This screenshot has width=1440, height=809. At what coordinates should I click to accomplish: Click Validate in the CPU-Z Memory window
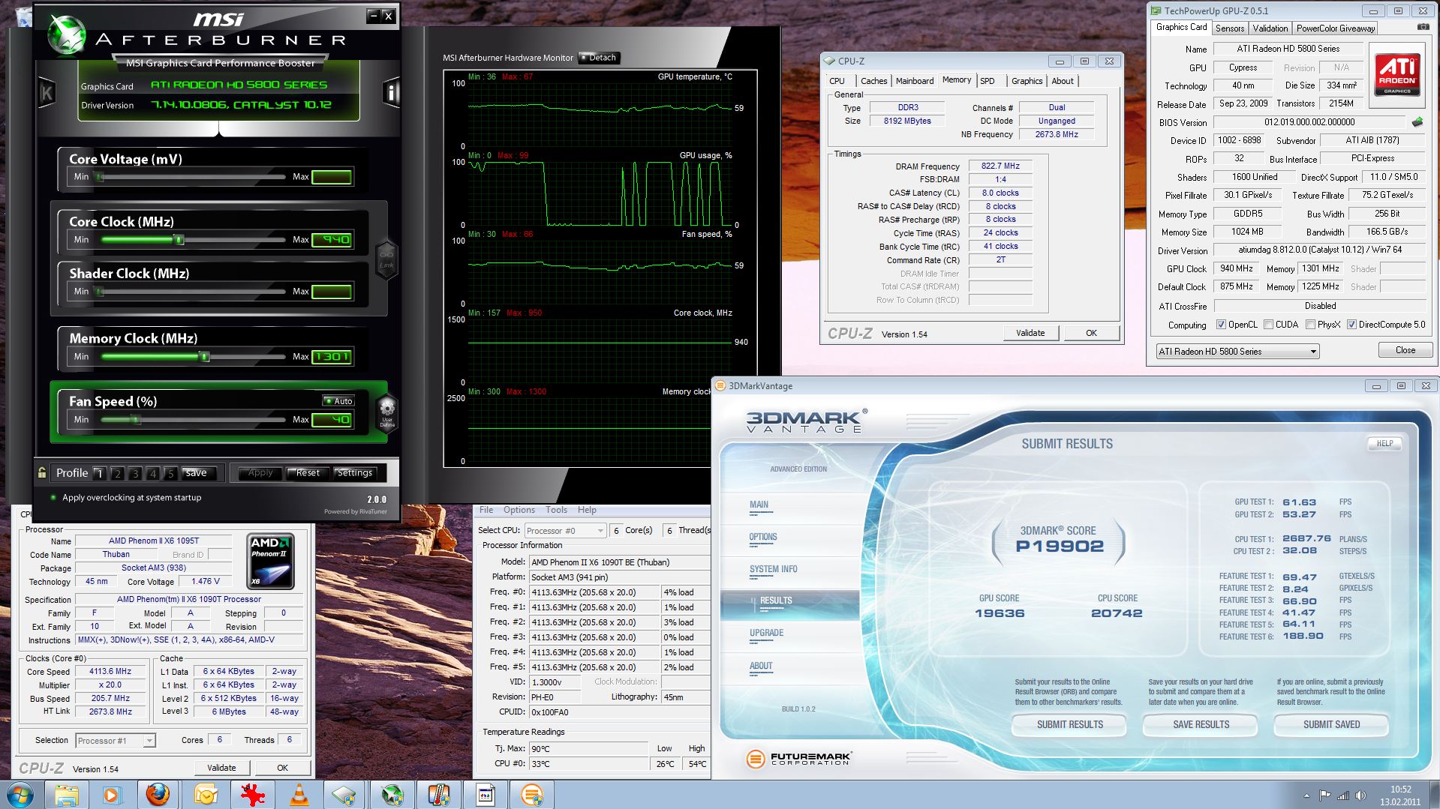pyautogui.click(x=1030, y=333)
